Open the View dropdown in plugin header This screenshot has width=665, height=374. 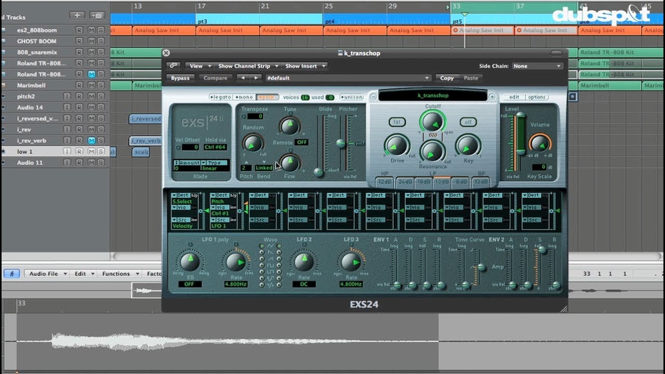[201, 66]
